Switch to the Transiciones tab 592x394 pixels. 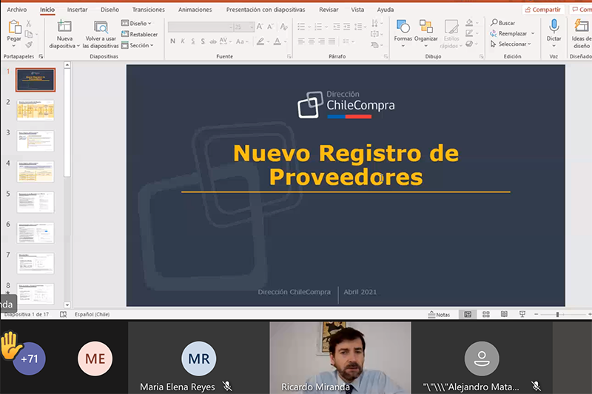point(149,10)
